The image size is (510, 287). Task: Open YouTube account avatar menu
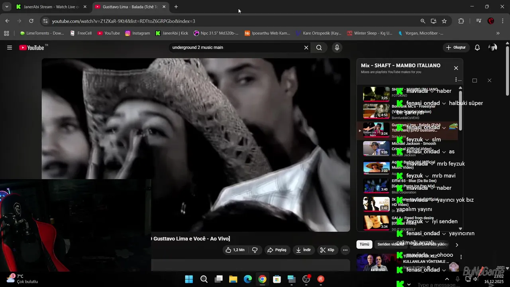pyautogui.click(x=493, y=47)
